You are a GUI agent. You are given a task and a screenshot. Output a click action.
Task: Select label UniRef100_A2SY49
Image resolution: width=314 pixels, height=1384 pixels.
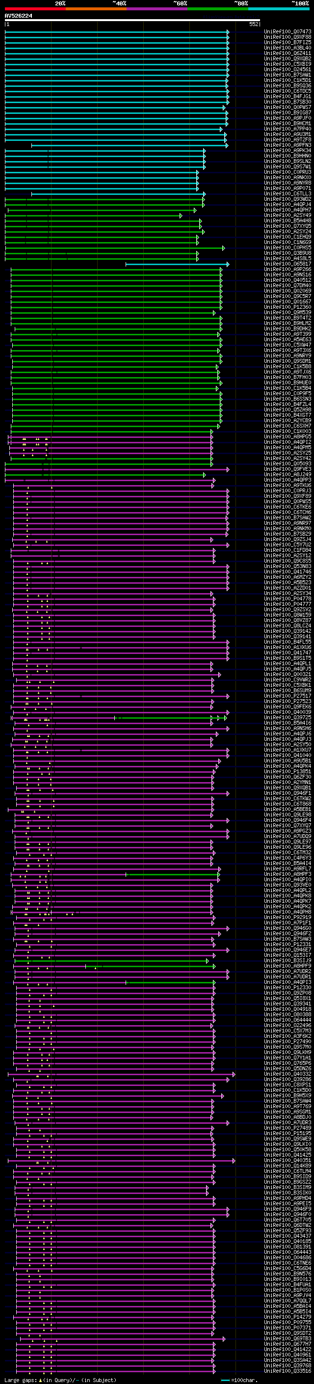[x=288, y=216]
